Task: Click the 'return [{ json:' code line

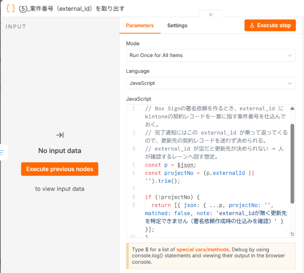Action: (x=216, y=217)
